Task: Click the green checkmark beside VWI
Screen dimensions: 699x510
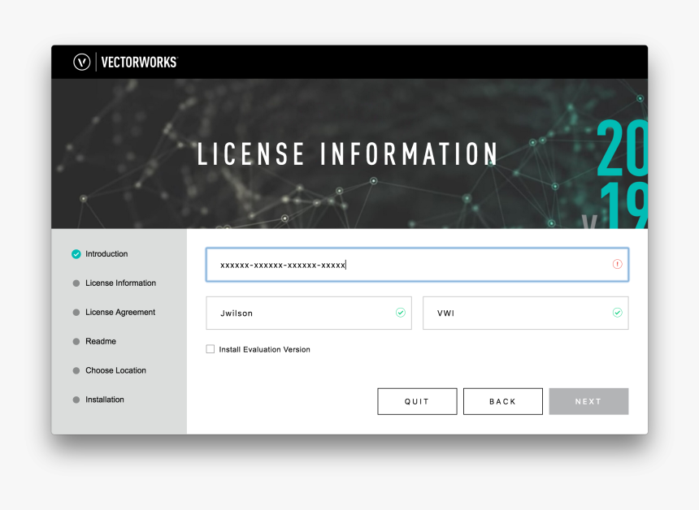Action: point(616,313)
